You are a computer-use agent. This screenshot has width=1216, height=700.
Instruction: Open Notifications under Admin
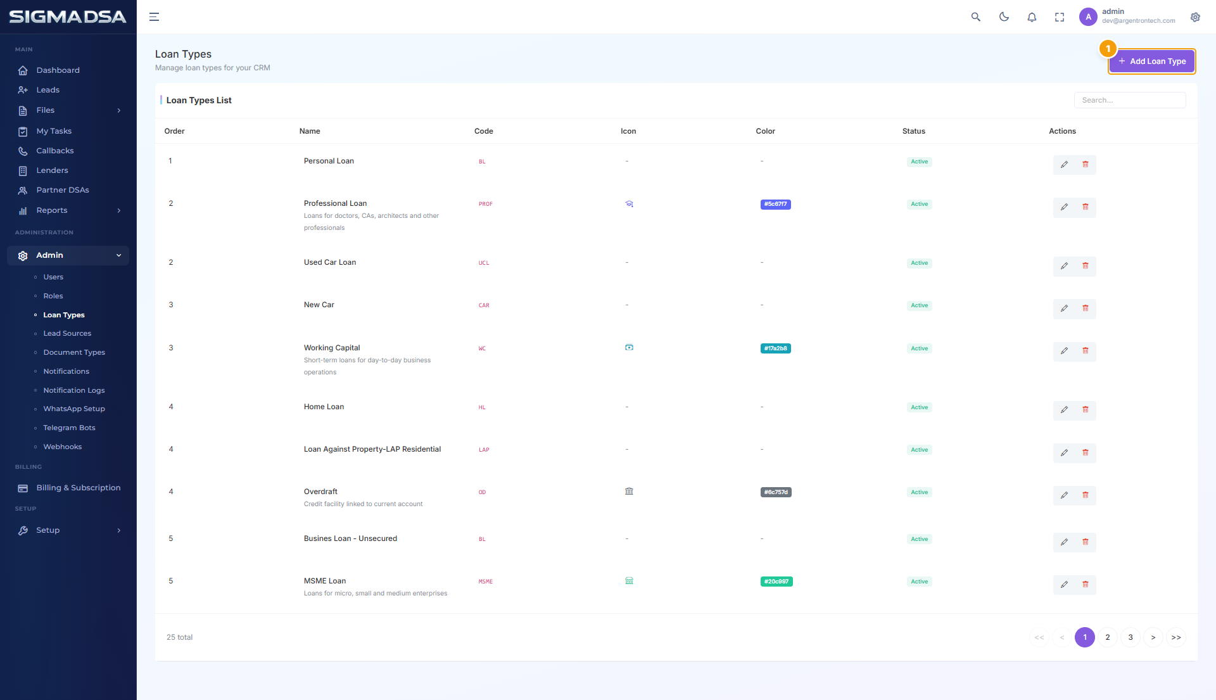coord(66,371)
